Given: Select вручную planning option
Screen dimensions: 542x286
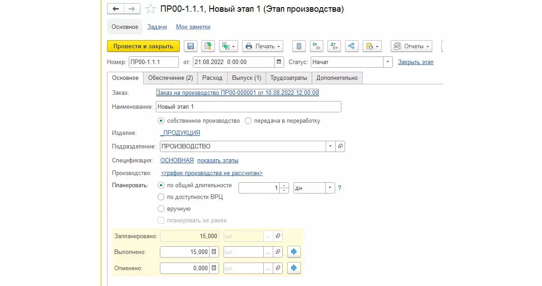Looking at the screenshot, I should [x=161, y=209].
